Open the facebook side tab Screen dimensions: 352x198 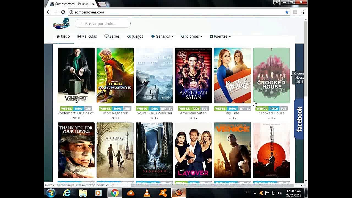coord(299,119)
